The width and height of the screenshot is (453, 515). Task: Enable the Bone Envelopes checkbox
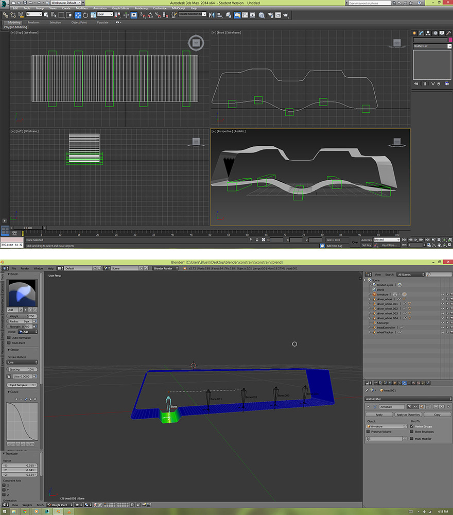[x=412, y=432]
